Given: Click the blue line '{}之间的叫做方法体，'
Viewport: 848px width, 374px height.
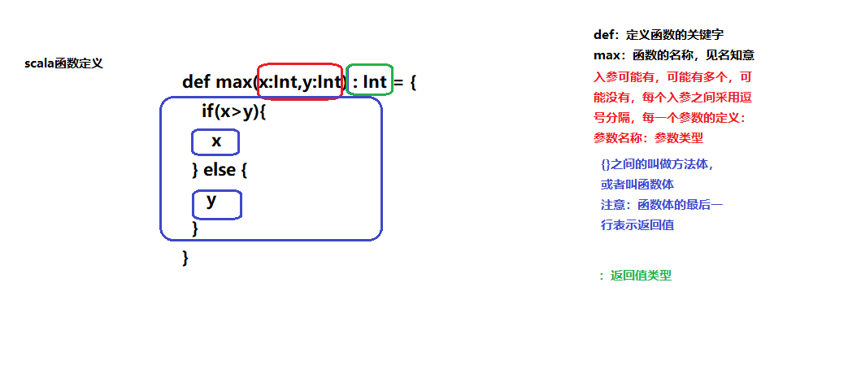Looking at the screenshot, I should point(658,164).
